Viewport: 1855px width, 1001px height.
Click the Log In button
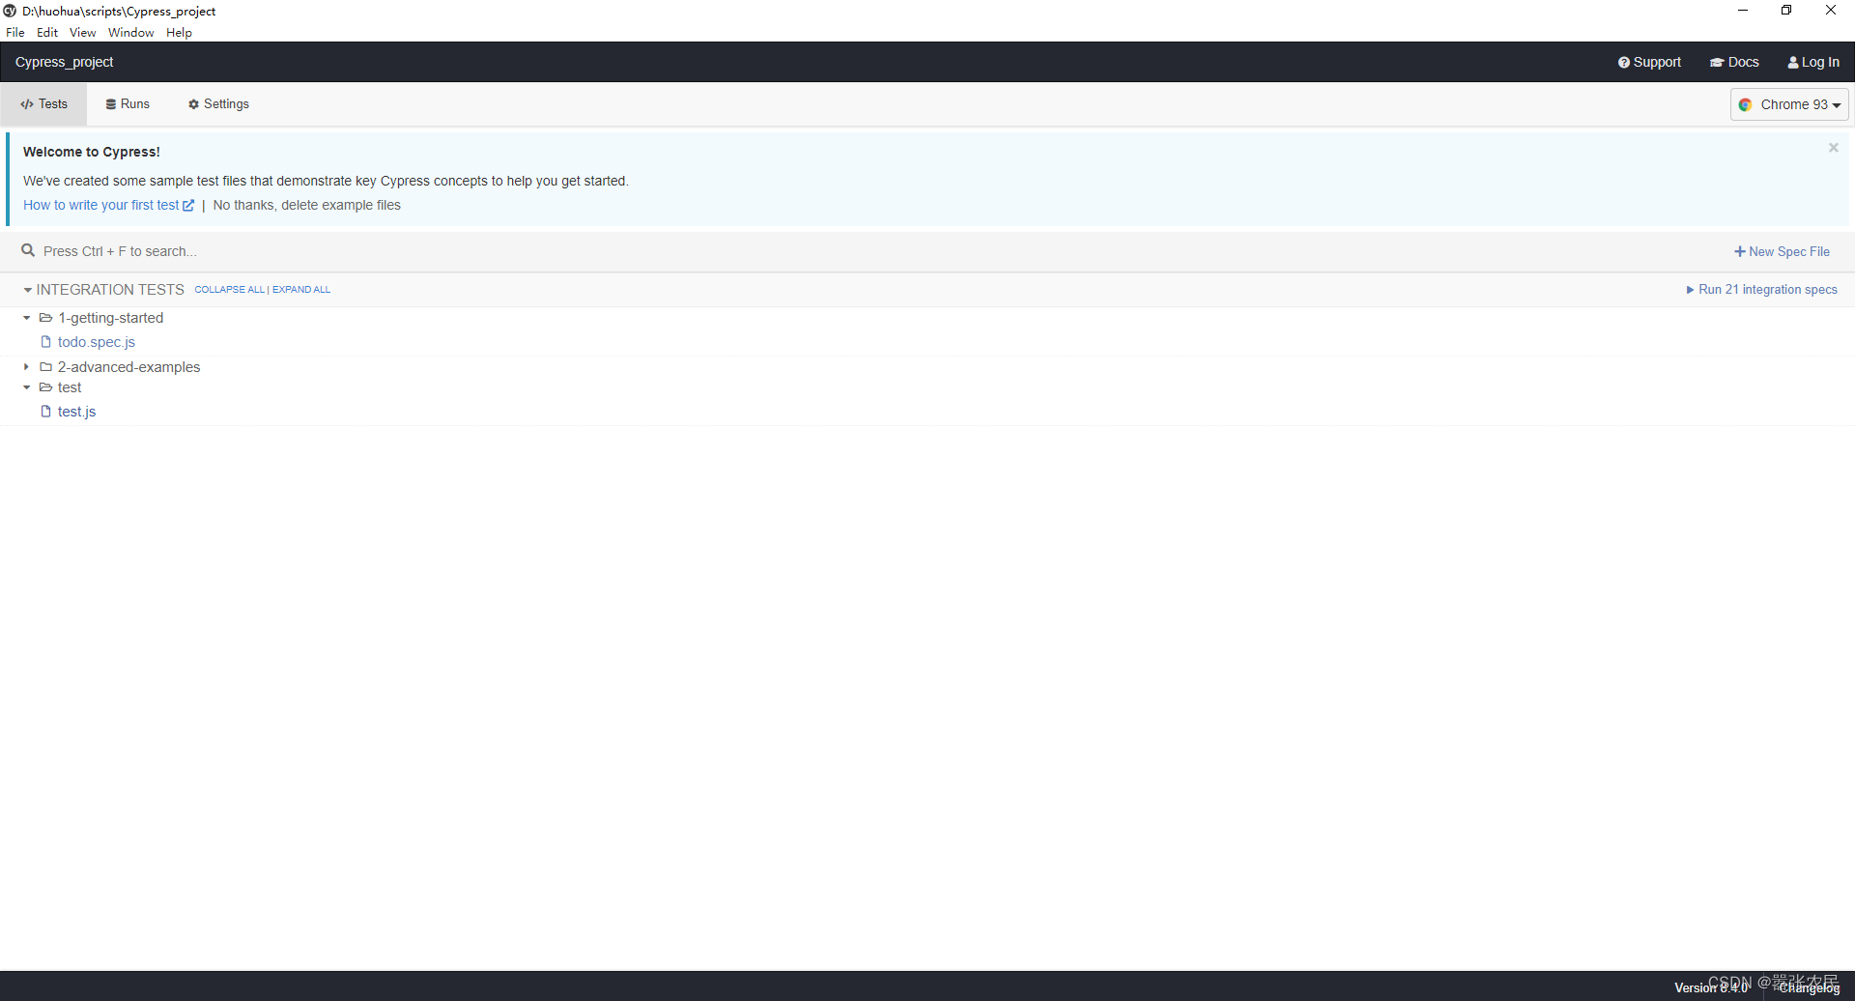tap(1813, 62)
